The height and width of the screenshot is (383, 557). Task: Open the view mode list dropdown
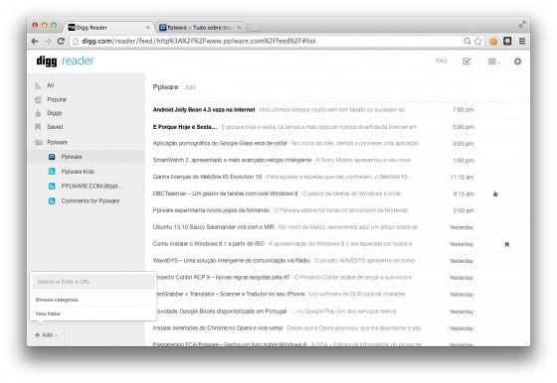click(x=493, y=62)
